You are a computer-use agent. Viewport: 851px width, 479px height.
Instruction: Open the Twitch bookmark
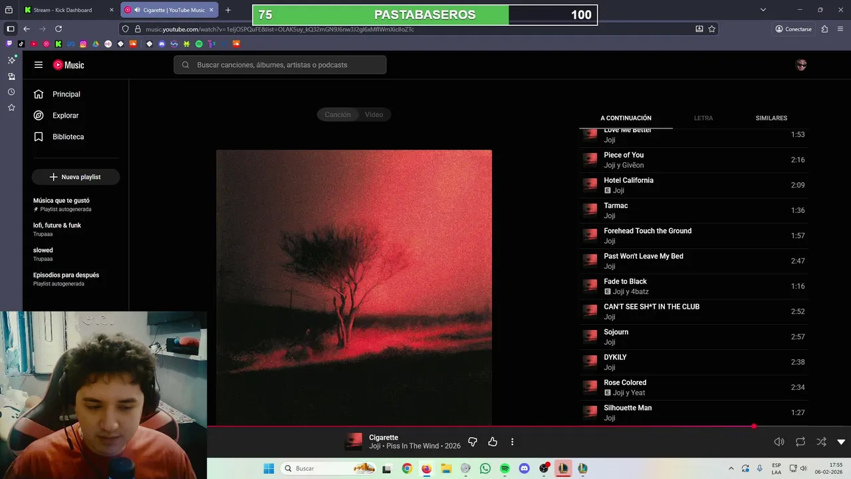(x=9, y=44)
